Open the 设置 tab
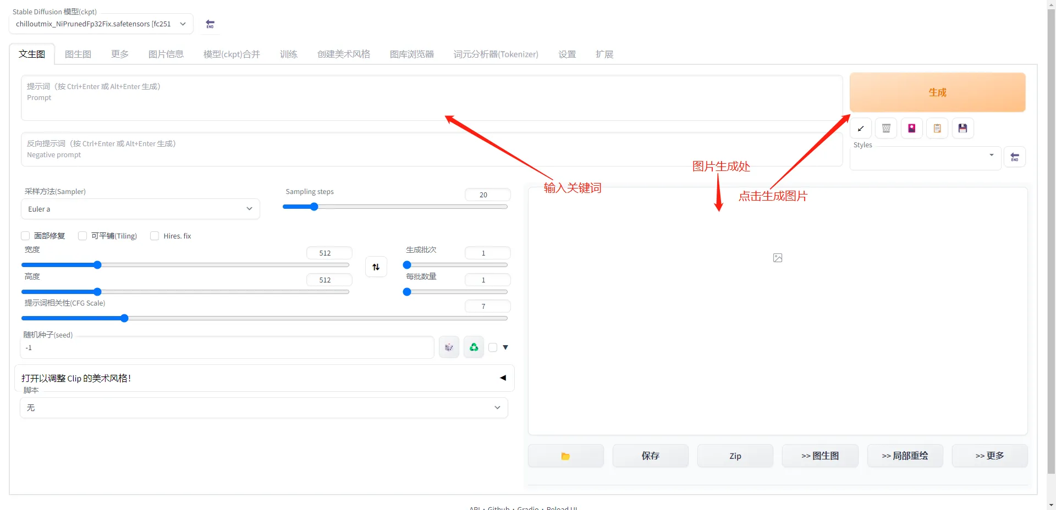 coord(567,54)
